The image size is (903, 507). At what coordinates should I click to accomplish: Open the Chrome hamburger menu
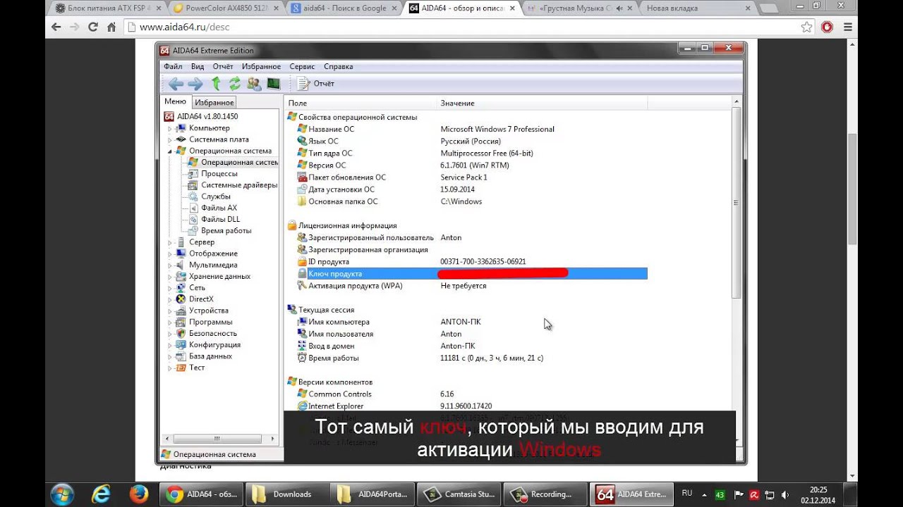(849, 27)
